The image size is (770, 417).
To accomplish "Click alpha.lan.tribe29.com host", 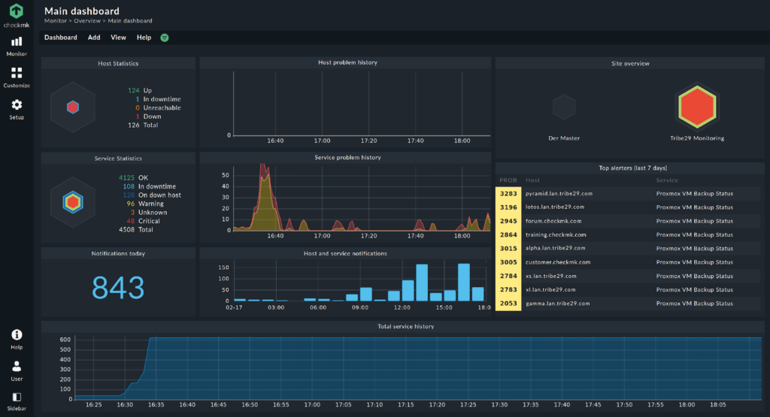I will click(556, 248).
